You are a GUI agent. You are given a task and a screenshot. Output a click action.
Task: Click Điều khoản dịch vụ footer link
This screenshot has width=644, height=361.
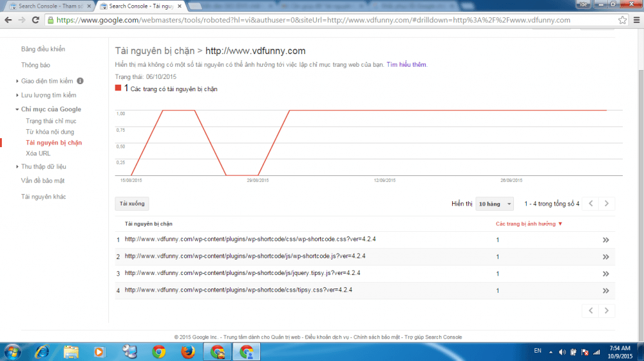(327, 337)
